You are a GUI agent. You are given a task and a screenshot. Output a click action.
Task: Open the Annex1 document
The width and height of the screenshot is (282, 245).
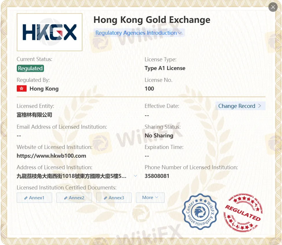pos(34,198)
